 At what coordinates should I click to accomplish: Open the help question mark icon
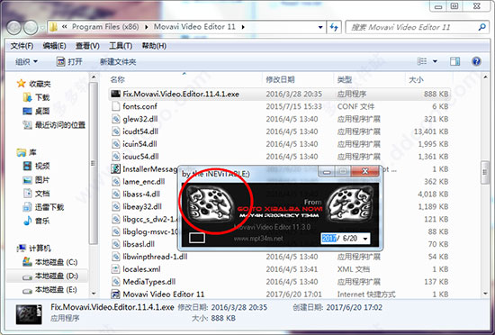476,61
